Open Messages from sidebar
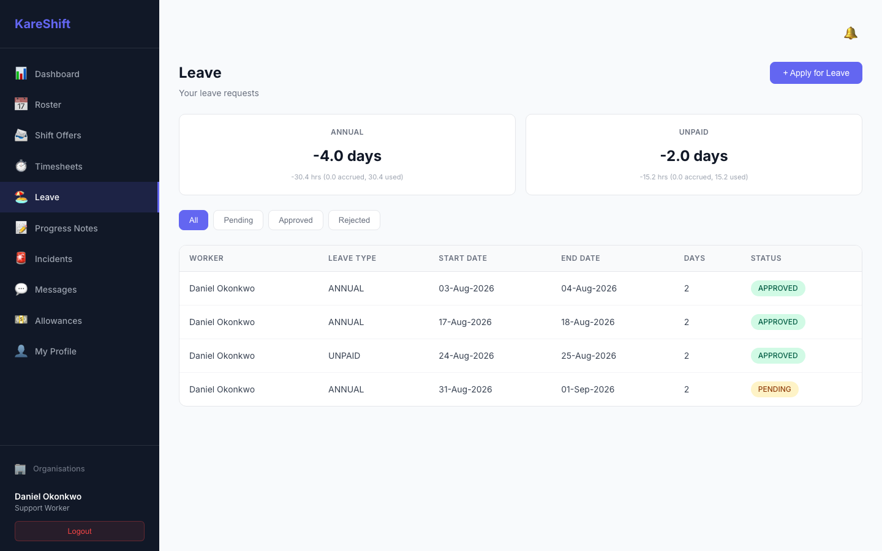The image size is (882, 551). [x=80, y=290]
